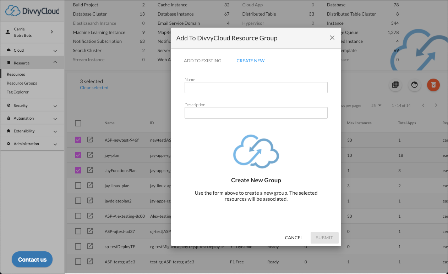Sort by the Total Apps column header
448x274 pixels.
407,123
